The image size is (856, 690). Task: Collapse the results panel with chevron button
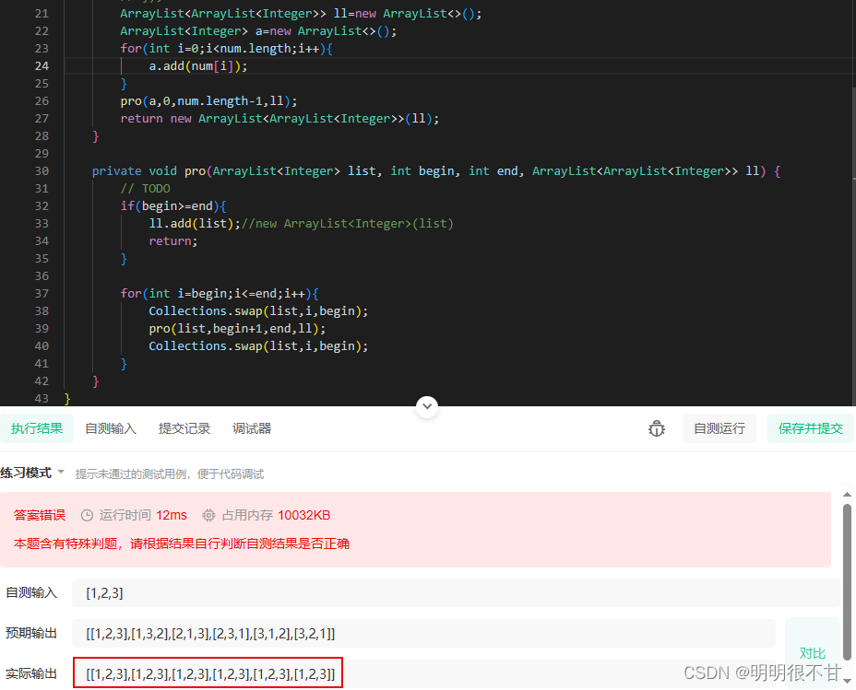click(x=427, y=406)
